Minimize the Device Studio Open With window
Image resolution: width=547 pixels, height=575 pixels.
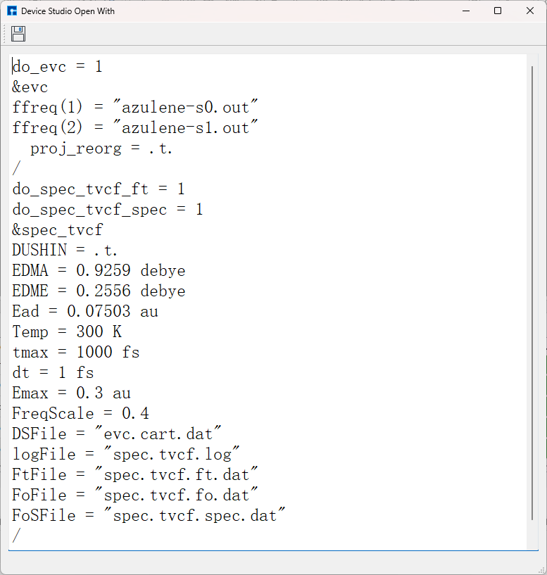pos(465,11)
